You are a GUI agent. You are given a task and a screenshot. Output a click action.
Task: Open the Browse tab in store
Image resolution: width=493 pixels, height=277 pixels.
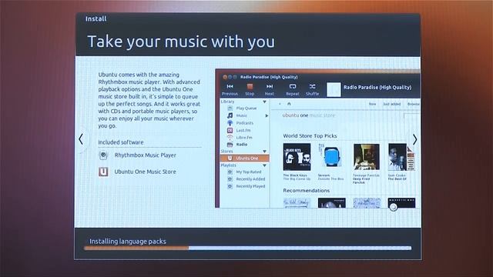414,104
